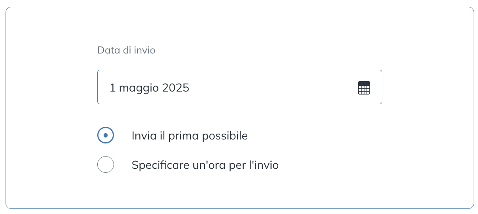
Task: Click the 'Invia il prima possibile' label text
Action: pyautogui.click(x=190, y=136)
